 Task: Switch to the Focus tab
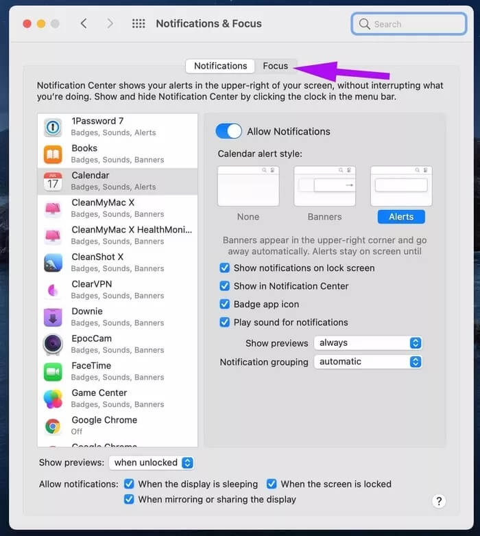(276, 66)
